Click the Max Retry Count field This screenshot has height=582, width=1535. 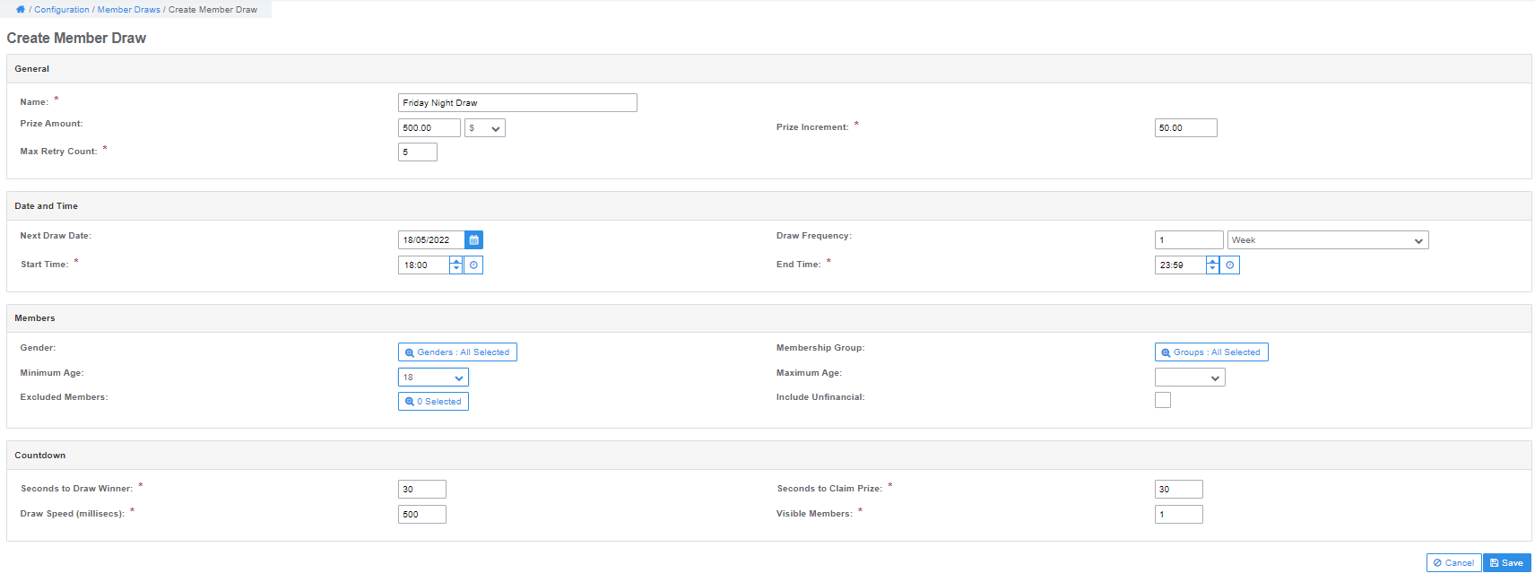[418, 152]
